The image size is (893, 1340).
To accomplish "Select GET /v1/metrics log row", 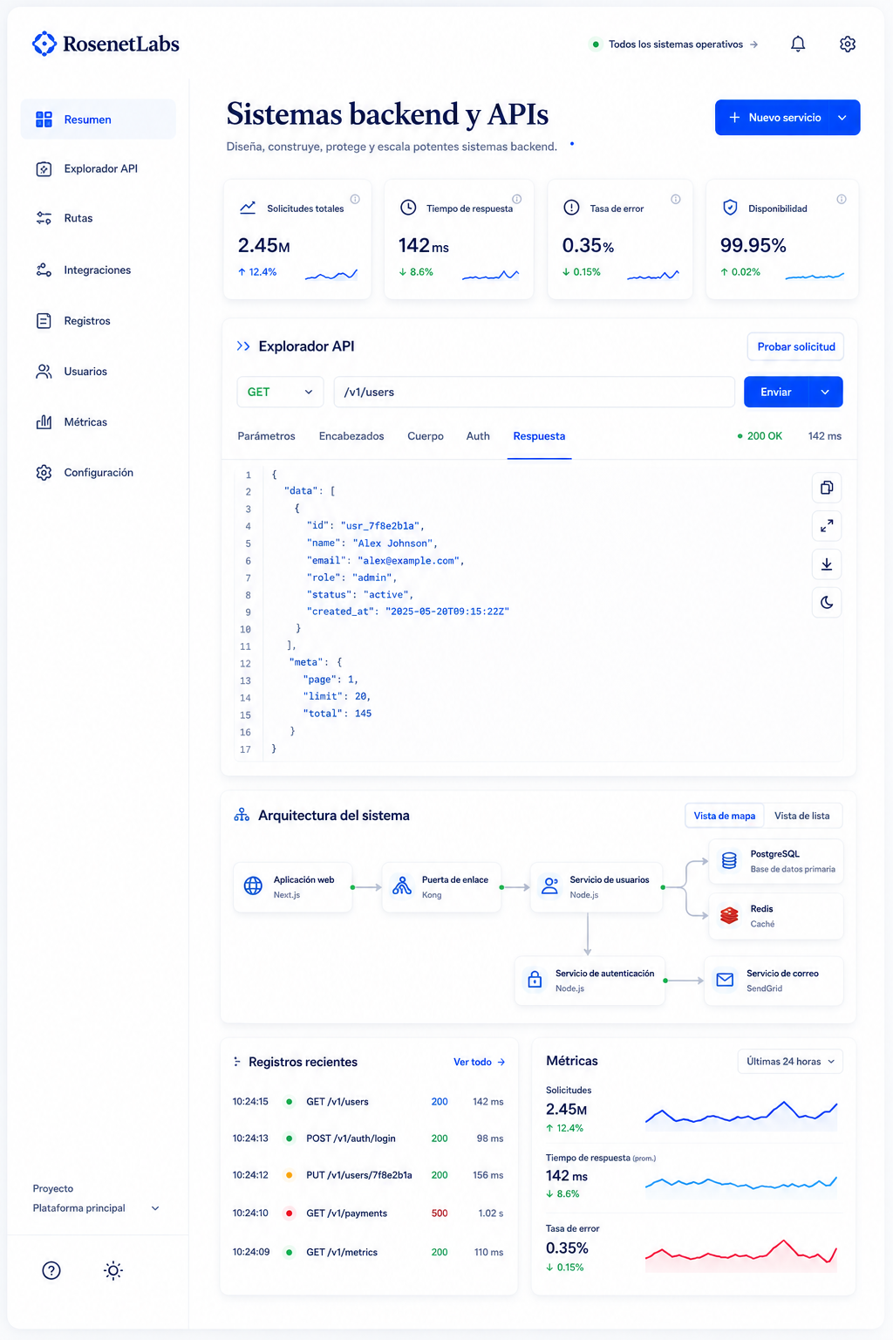I will [x=368, y=1252].
